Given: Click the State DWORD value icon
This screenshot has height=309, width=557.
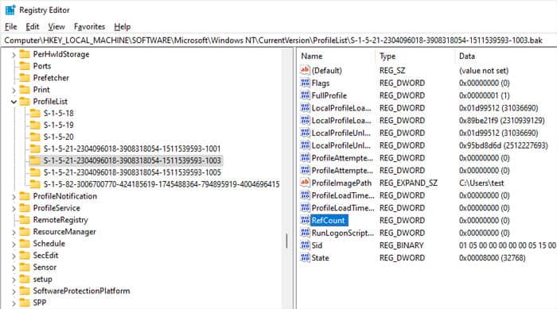Looking at the screenshot, I should tap(305, 258).
